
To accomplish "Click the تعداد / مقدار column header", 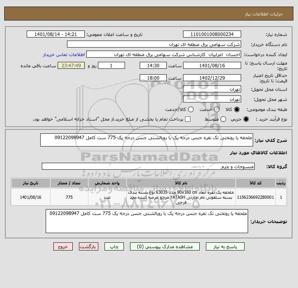I will [x=69, y=183].
